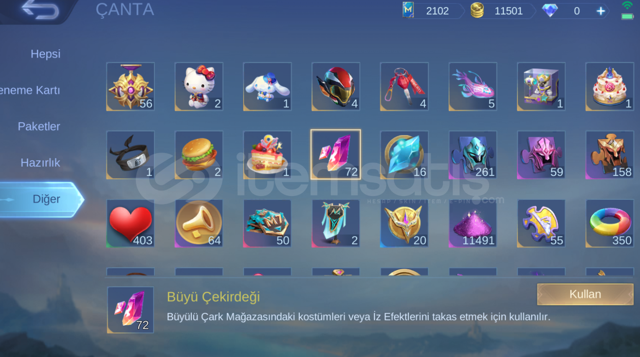Viewport: 640px width, 357px height.
Task: Tap the back arrow icon
Action: pos(40,9)
